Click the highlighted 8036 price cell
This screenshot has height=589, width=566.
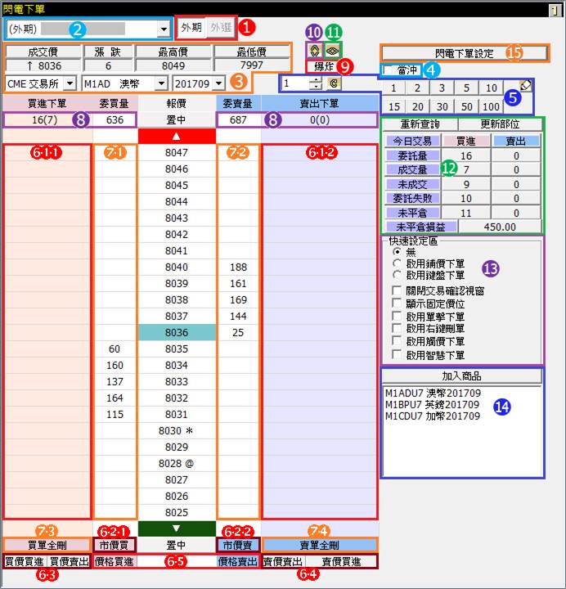[177, 332]
